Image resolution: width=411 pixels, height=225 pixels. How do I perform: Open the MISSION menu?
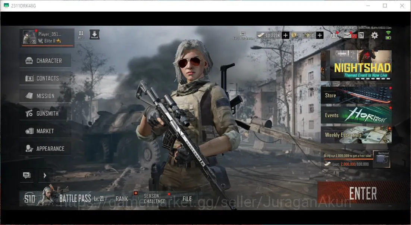pyautogui.click(x=45, y=96)
